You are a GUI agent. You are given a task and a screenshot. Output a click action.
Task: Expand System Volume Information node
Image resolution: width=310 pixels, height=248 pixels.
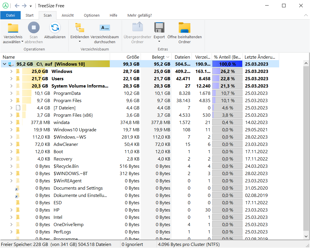pyautogui.click(x=11, y=86)
